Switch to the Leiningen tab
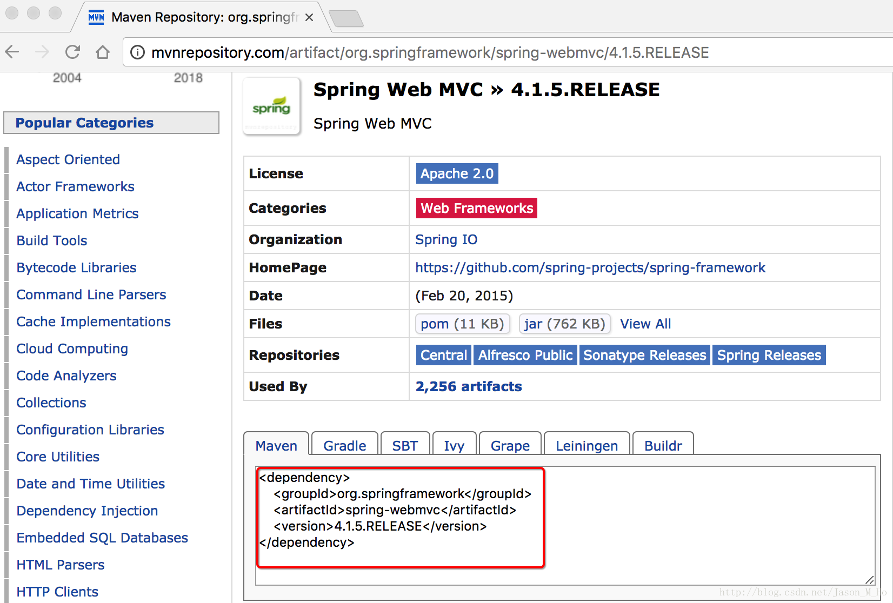Screen dimensions: 893x603 pyautogui.click(x=587, y=446)
